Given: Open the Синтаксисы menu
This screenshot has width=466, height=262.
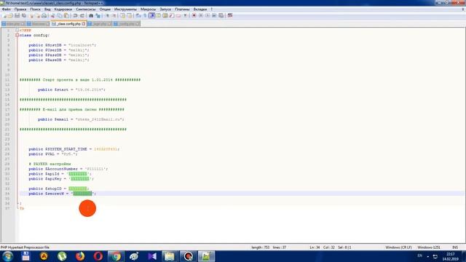Looking at the screenshot, I should point(86,9).
